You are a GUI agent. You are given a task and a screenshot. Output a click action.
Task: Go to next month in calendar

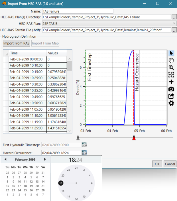click(45, 159)
